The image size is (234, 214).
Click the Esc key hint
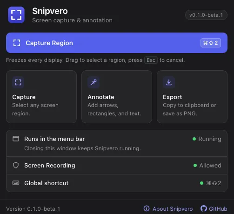pos(151,60)
